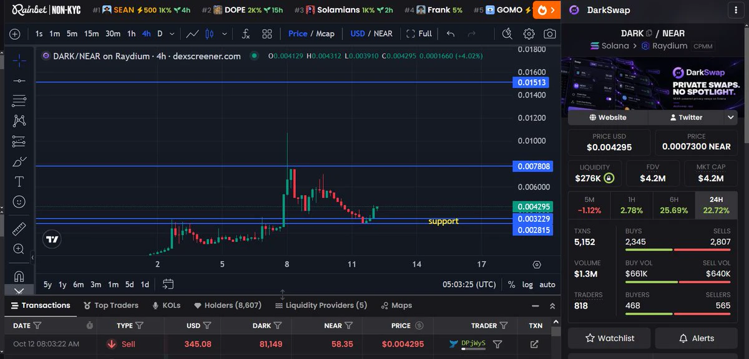Take a chart snapshot with the camera

point(550,34)
